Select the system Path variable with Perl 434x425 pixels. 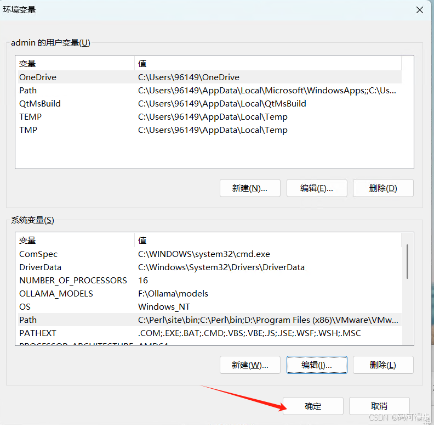coord(210,320)
